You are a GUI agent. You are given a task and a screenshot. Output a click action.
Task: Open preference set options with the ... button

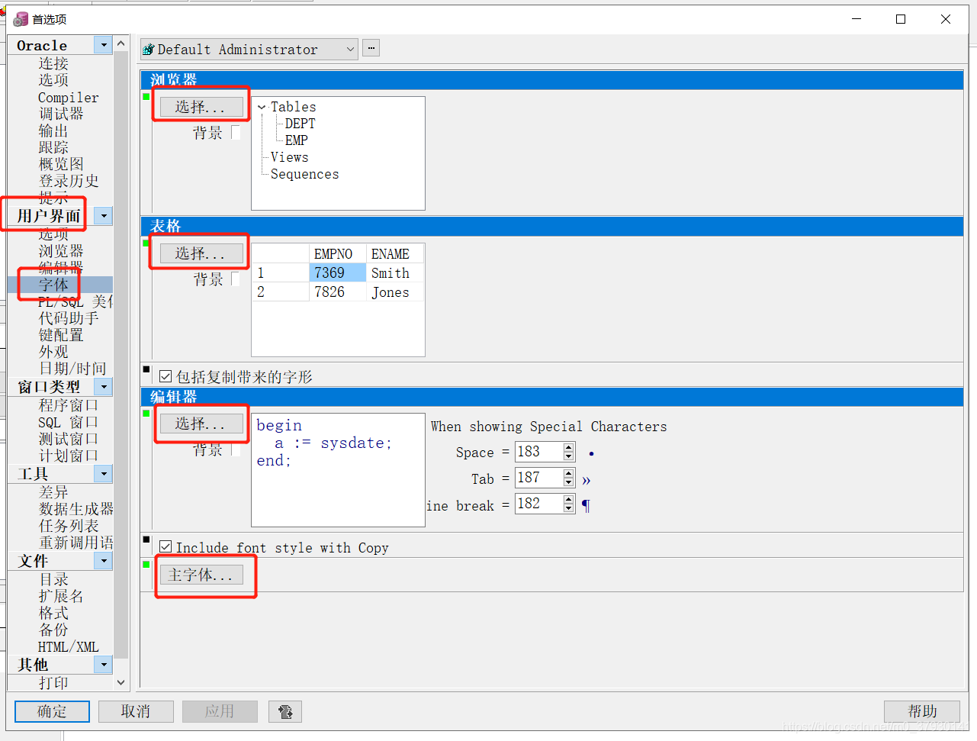[x=371, y=47]
